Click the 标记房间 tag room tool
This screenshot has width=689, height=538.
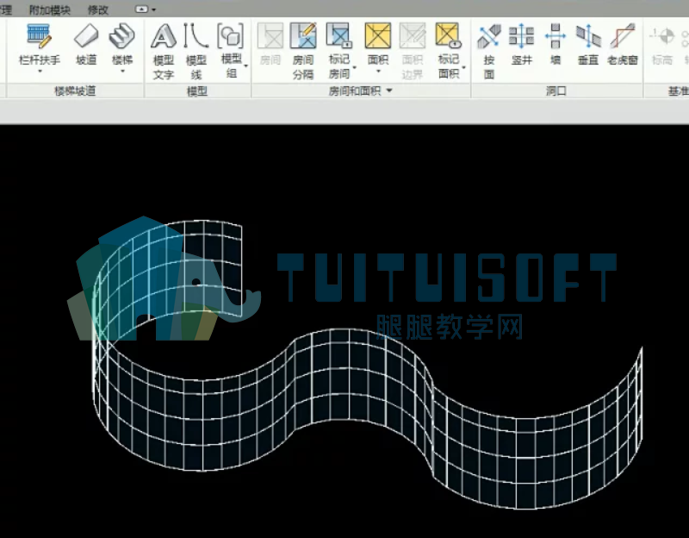click(339, 51)
